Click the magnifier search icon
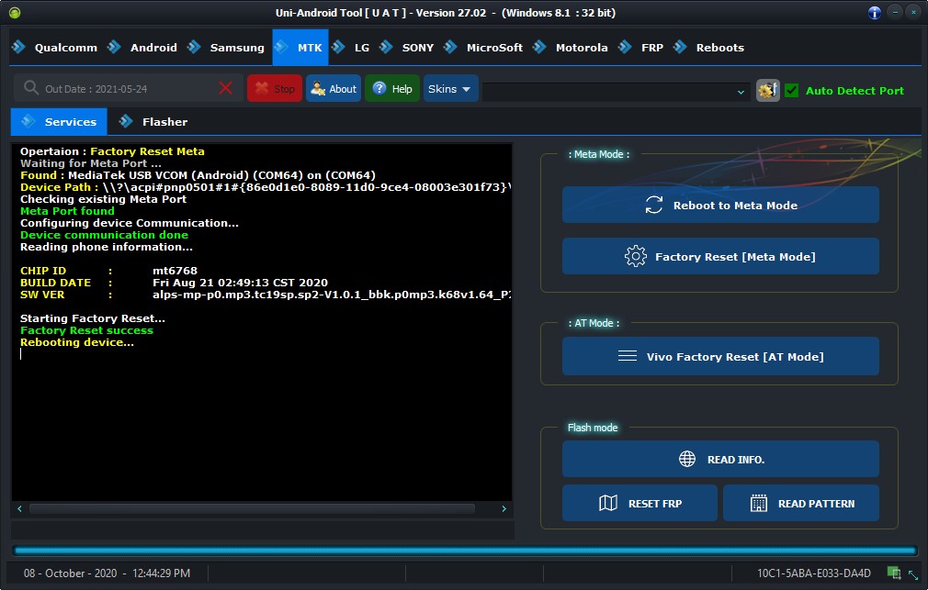928x590 pixels. 30,88
